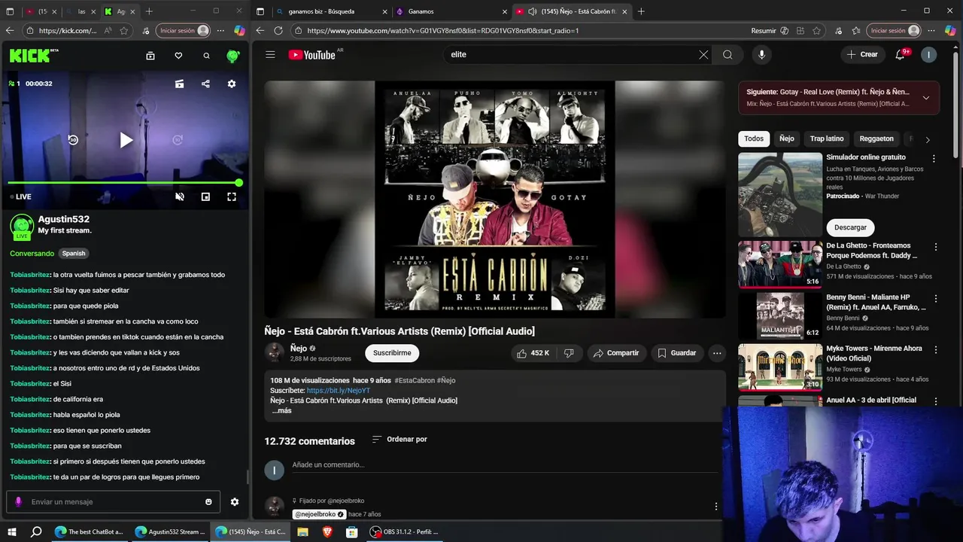Reload the YouTube page
Image resolution: width=963 pixels, height=542 pixels.
278,31
